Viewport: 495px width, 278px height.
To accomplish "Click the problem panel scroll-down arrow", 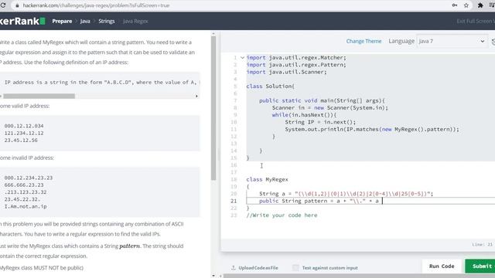I will [213, 276].
